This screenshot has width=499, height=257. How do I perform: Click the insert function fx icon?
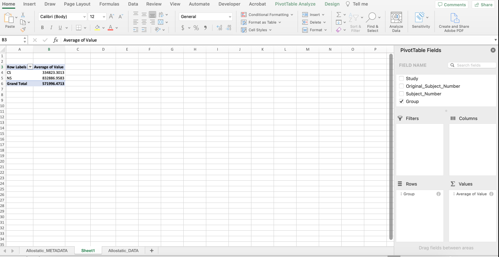(56, 40)
